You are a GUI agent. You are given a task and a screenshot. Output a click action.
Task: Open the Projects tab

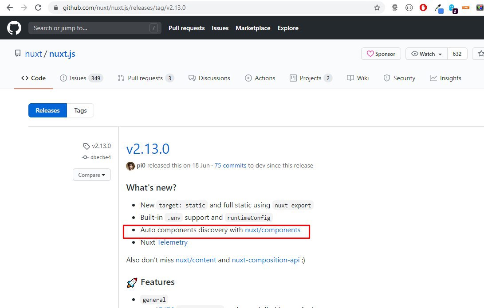311,78
